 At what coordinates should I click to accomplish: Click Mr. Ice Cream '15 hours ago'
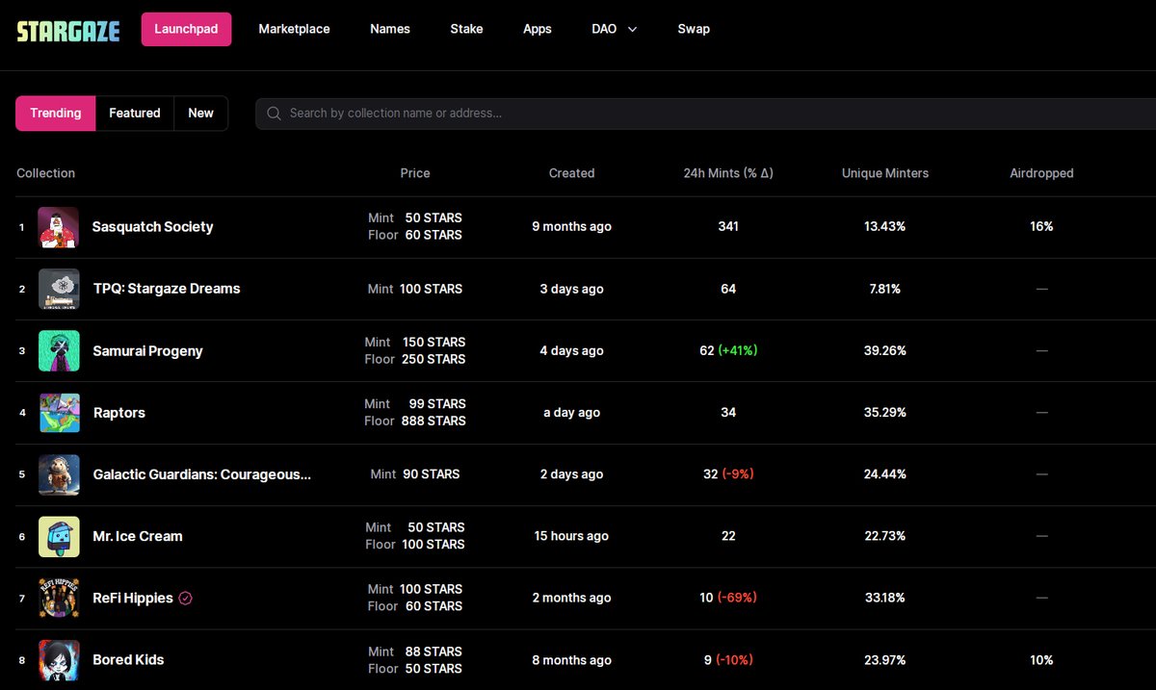coord(571,536)
